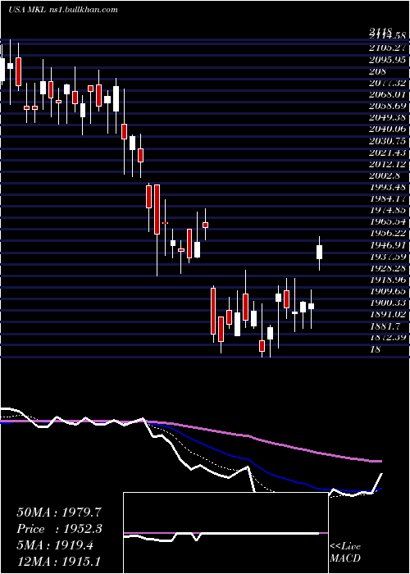Click the 1993.48 price label

(x=388, y=187)
